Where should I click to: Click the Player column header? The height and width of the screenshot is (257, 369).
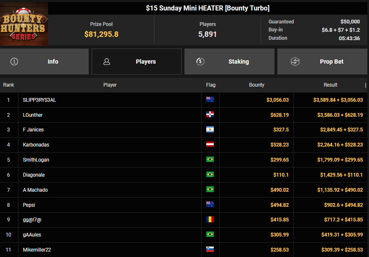click(110, 85)
